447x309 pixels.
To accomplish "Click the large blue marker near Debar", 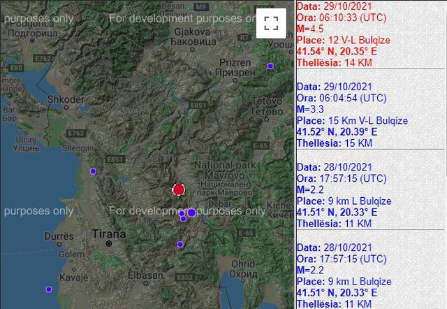I will click(191, 212).
